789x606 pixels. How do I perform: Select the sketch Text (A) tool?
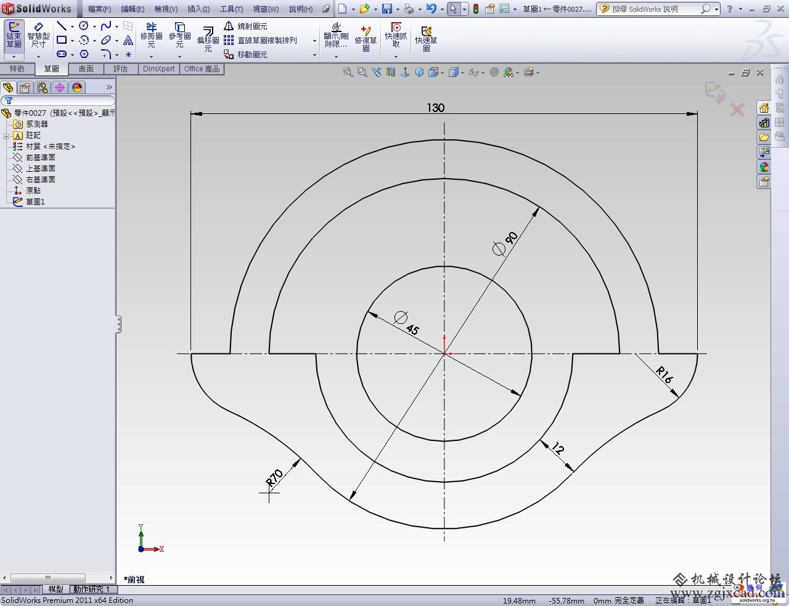tap(128, 40)
